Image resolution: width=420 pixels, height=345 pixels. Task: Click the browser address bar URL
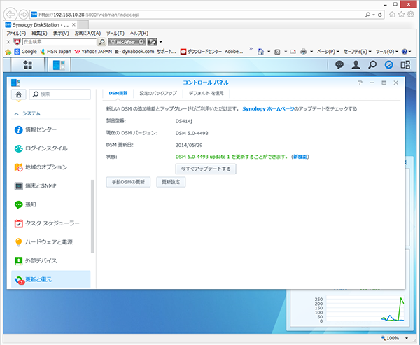pos(88,15)
